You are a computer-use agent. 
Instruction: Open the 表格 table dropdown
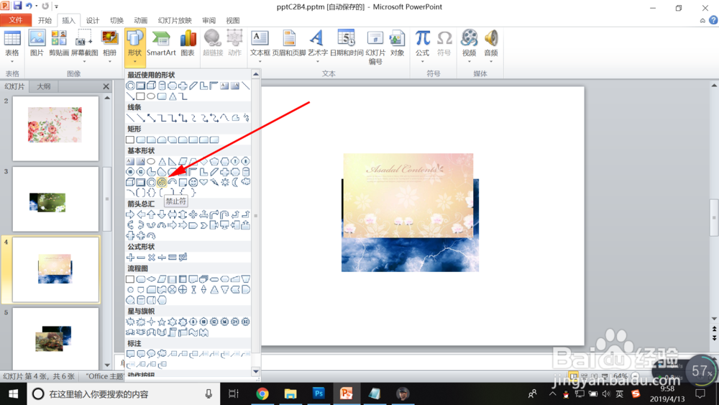tap(12, 61)
